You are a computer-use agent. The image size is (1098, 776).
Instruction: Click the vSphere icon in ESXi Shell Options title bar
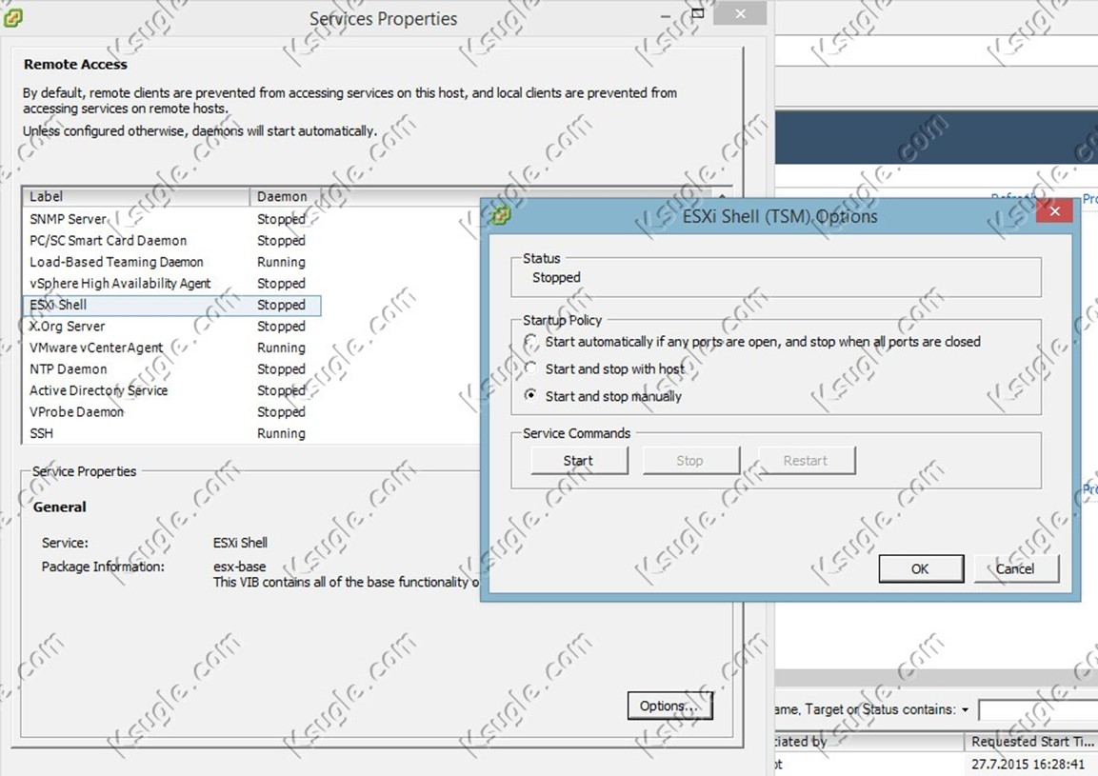coord(500,216)
